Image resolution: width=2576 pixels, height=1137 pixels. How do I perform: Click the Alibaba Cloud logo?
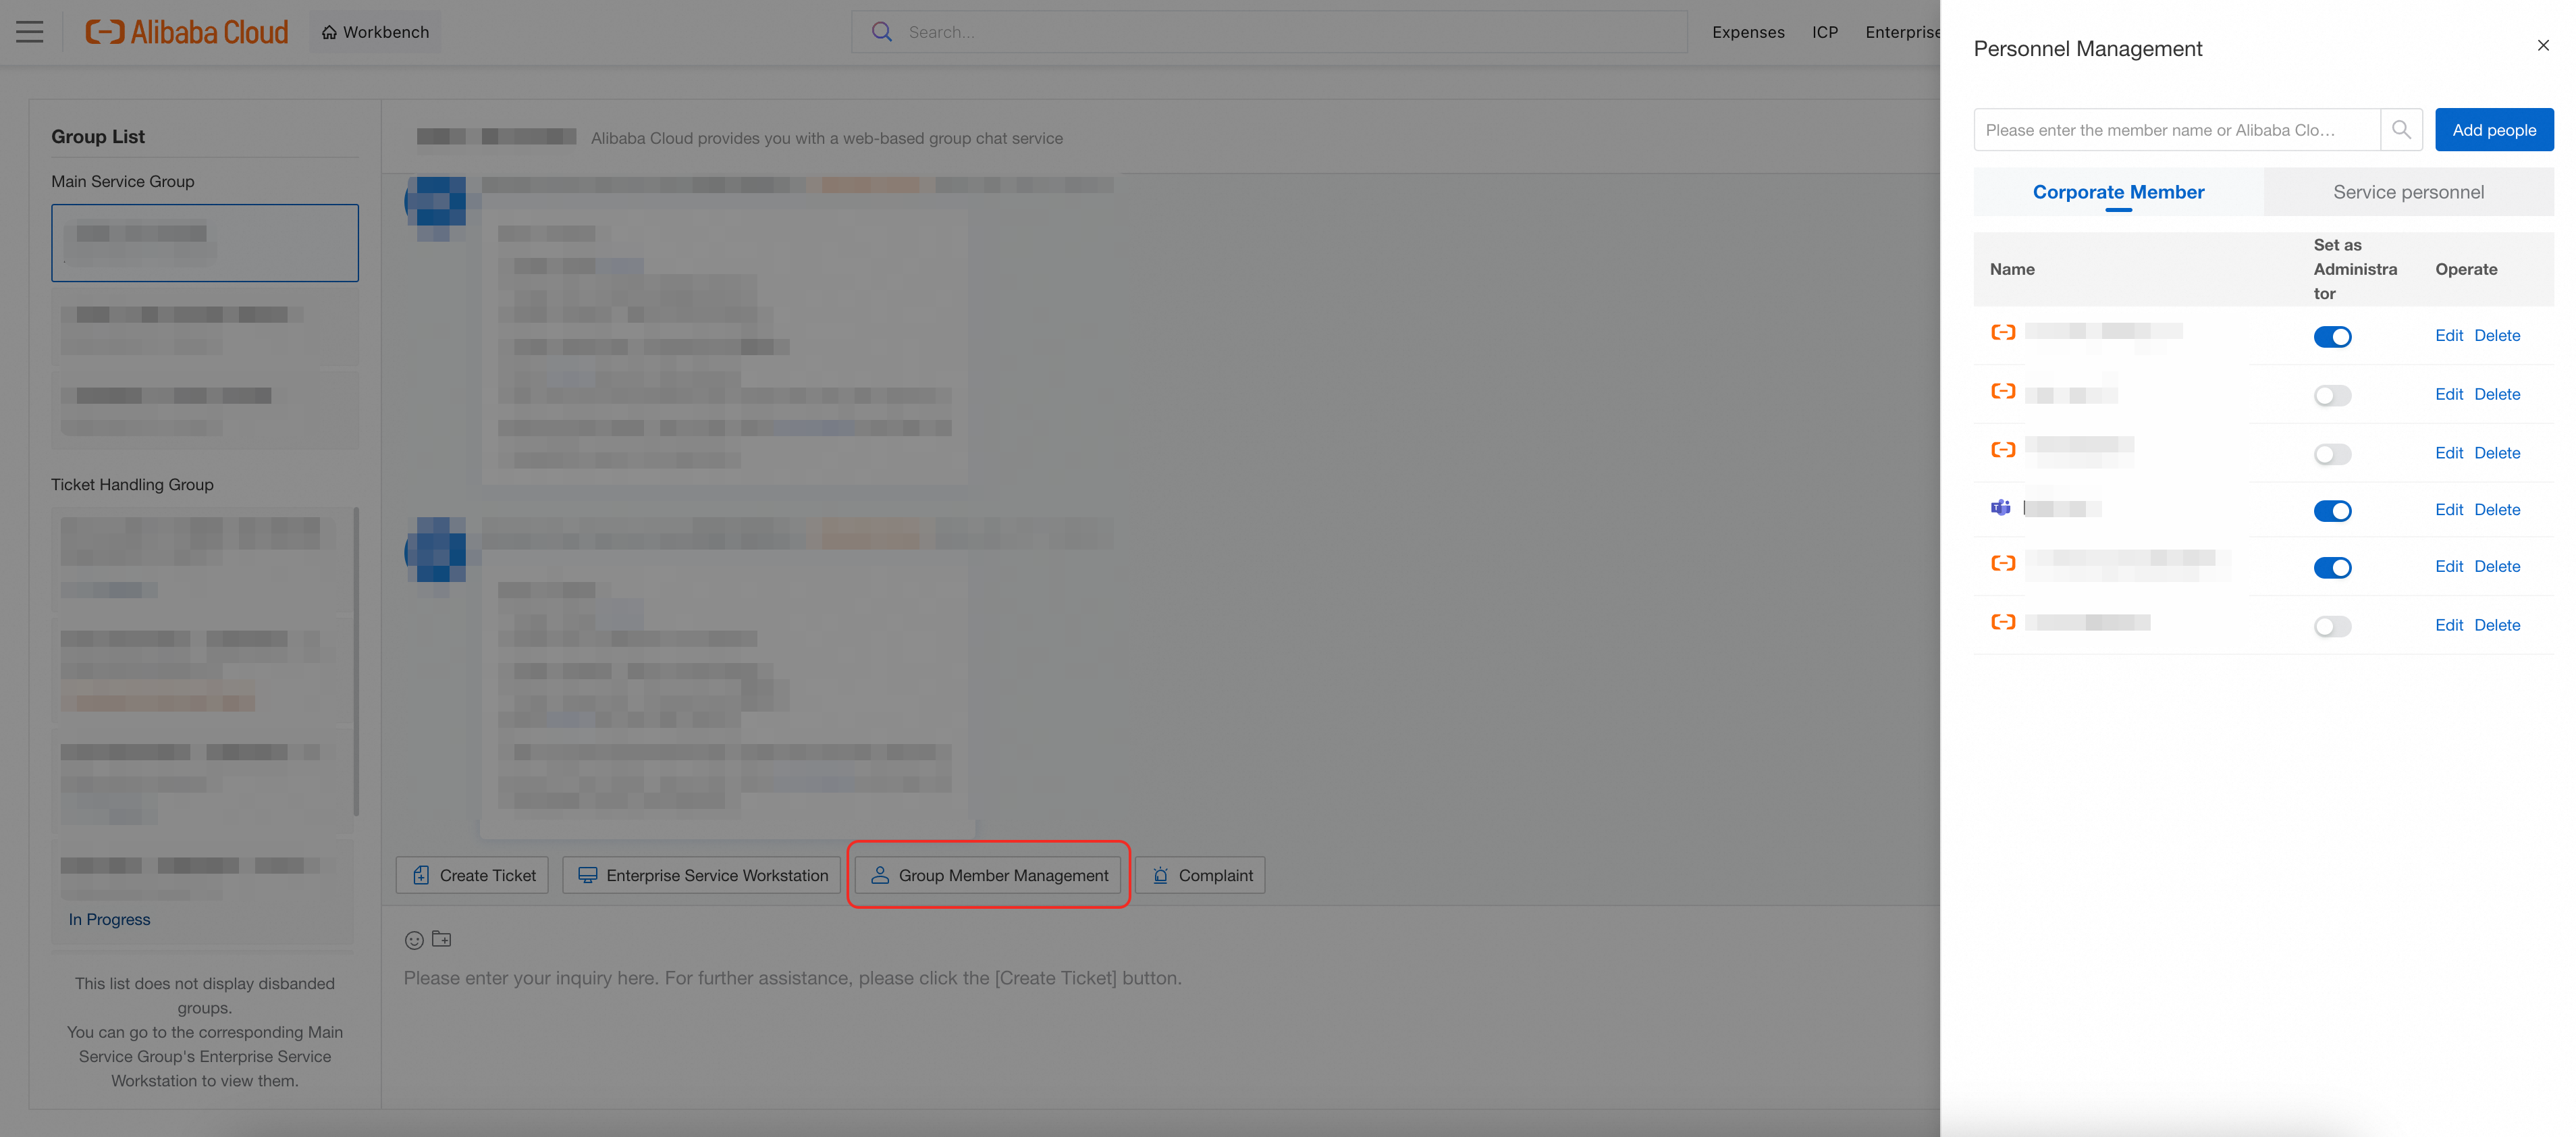[187, 32]
